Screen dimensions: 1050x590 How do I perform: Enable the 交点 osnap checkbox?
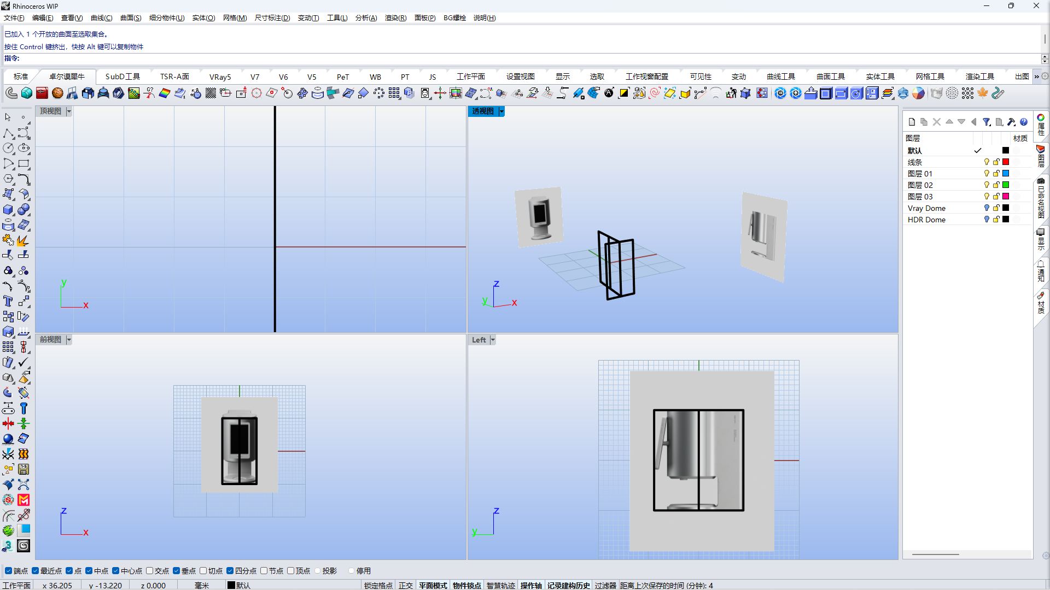click(149, 571)
